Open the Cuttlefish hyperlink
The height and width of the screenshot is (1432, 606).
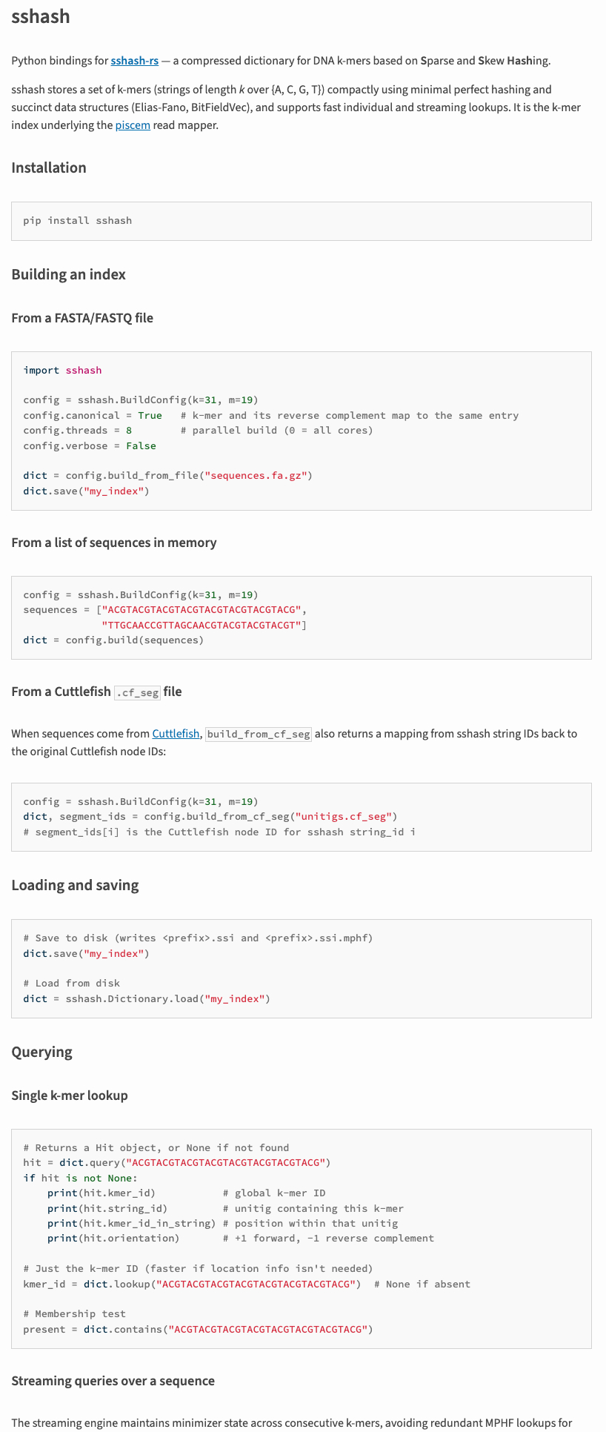point(176,734)
